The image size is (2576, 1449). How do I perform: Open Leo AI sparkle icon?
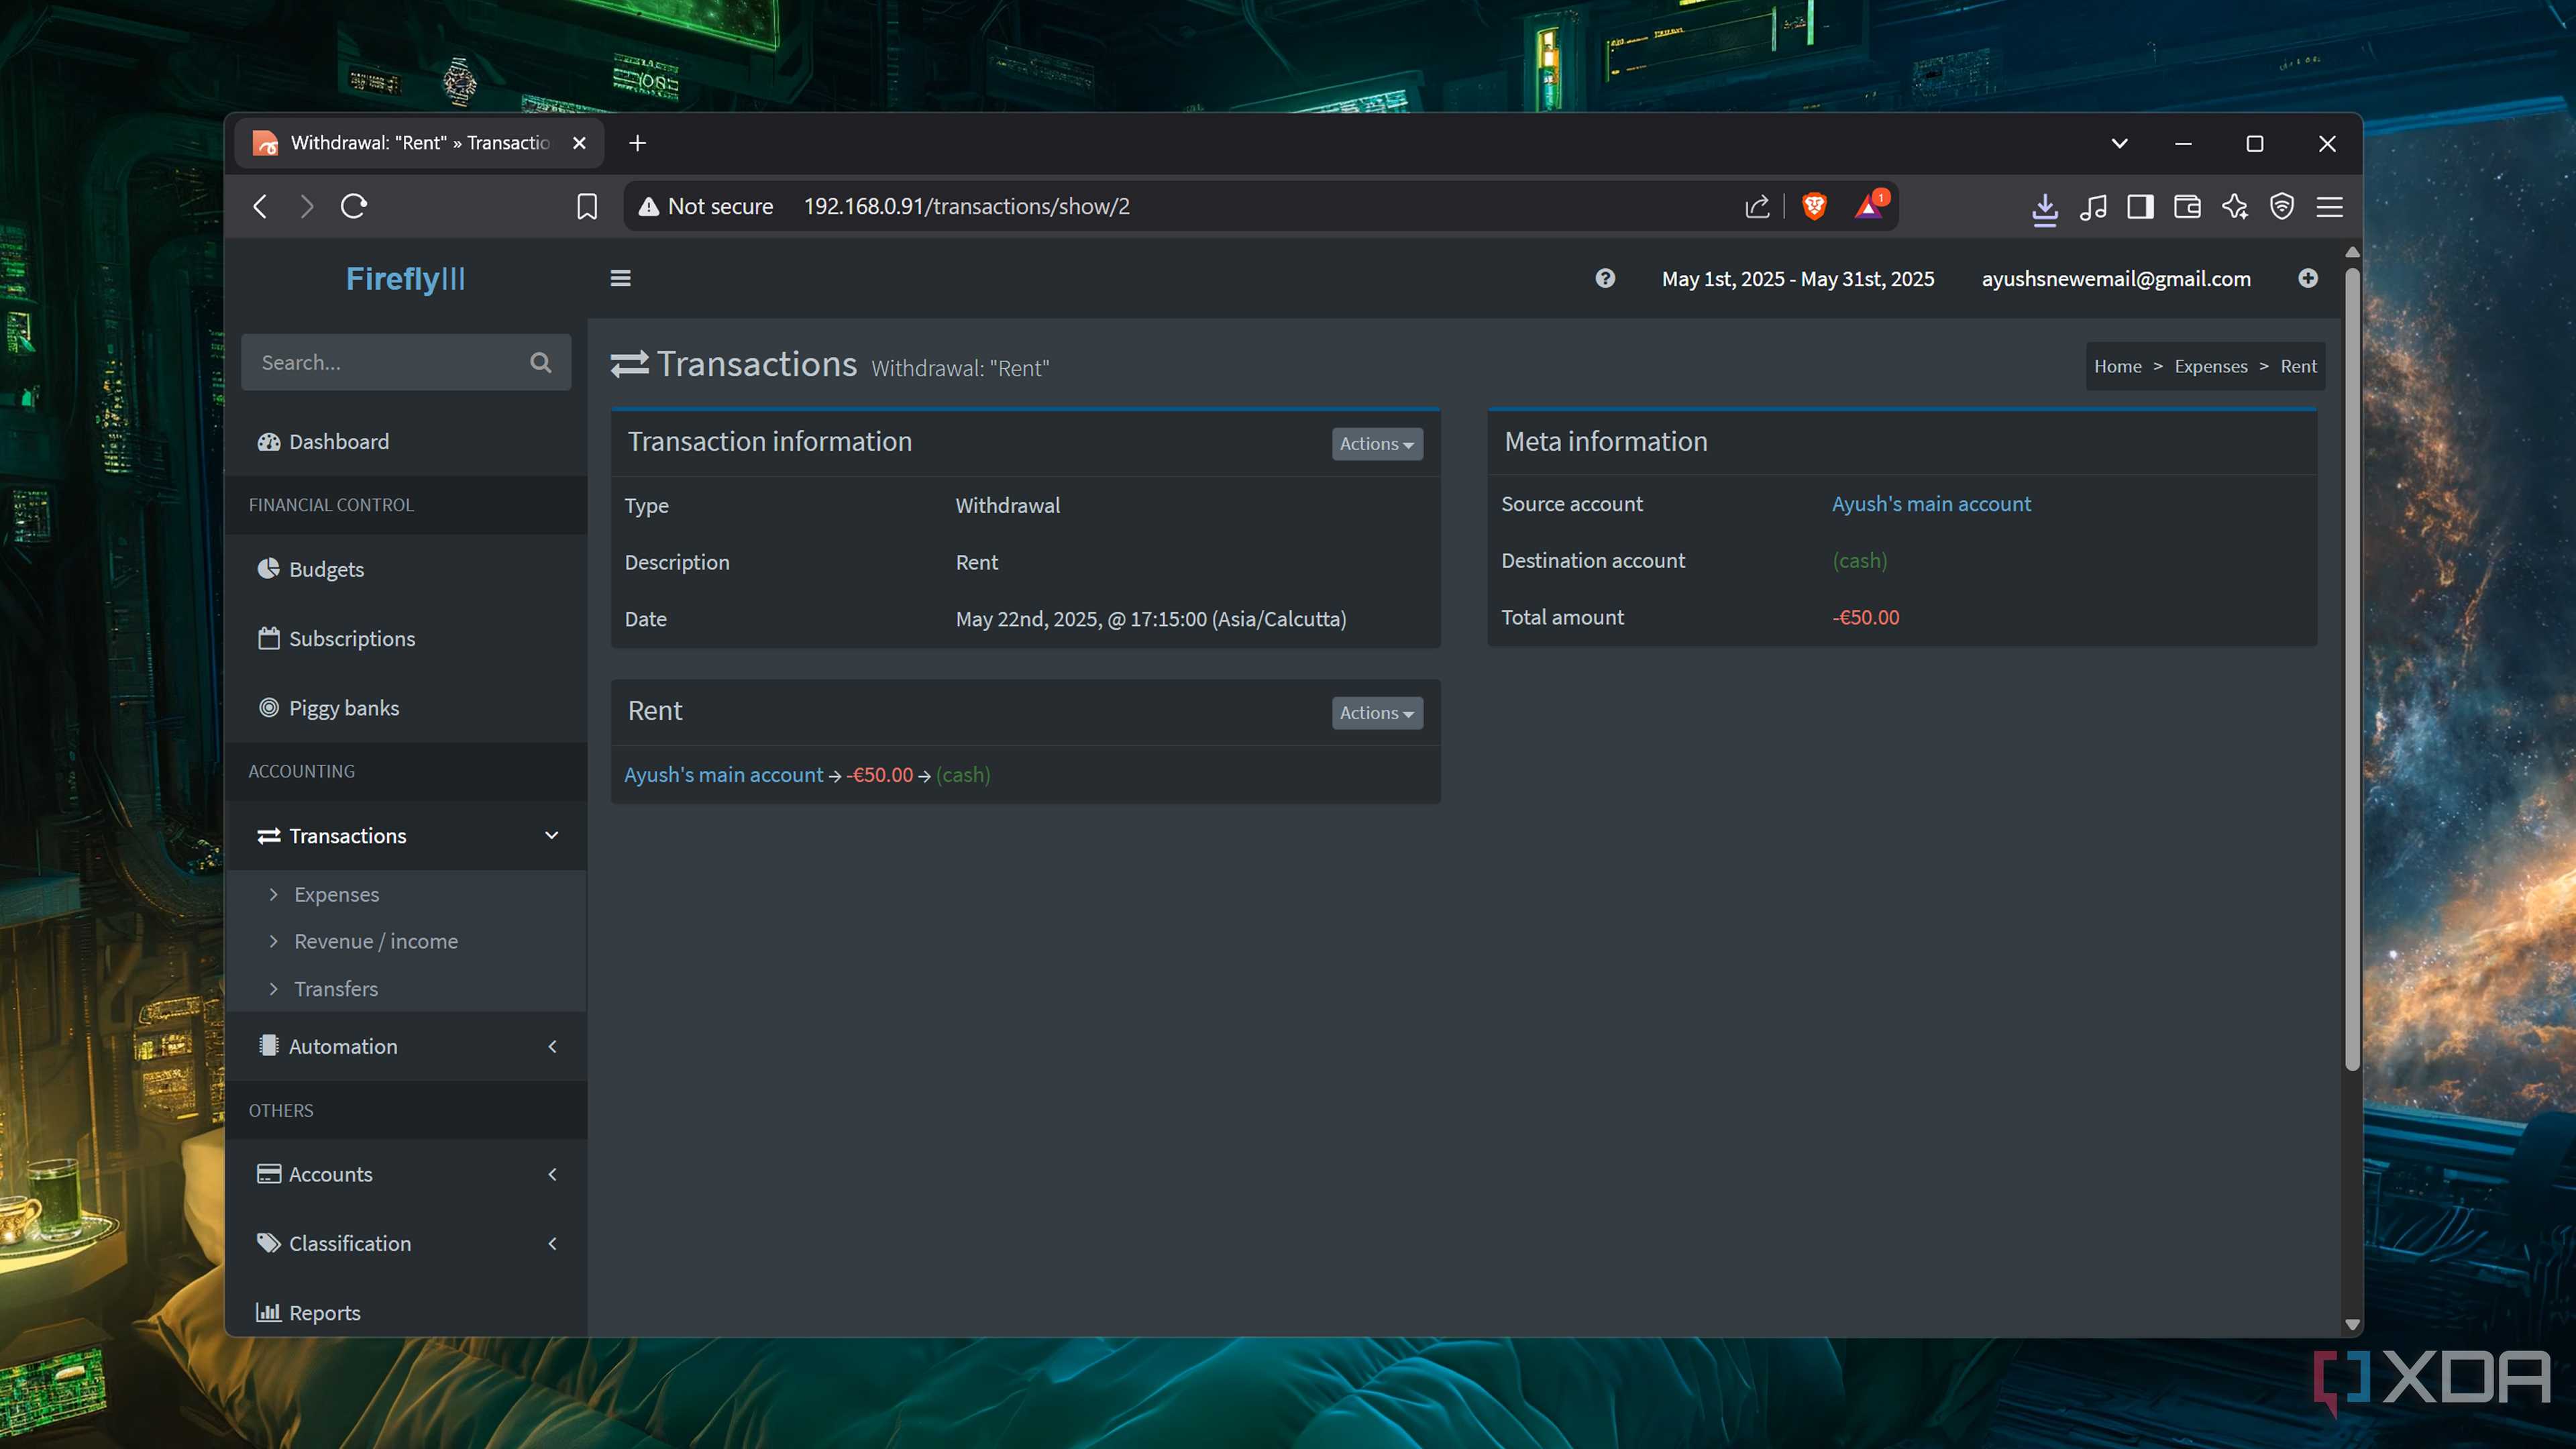[x=2235, y=206]
